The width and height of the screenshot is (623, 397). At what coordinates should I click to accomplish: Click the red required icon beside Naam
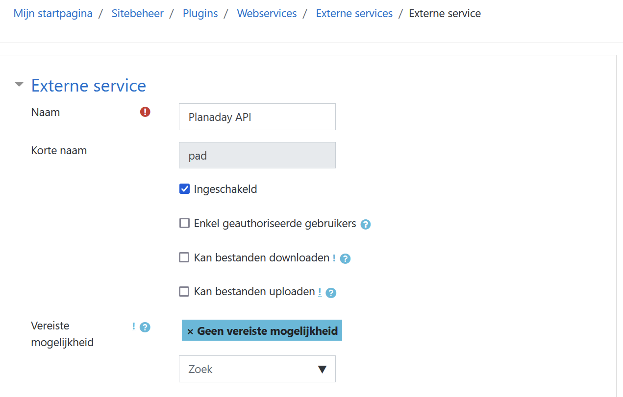145,112
